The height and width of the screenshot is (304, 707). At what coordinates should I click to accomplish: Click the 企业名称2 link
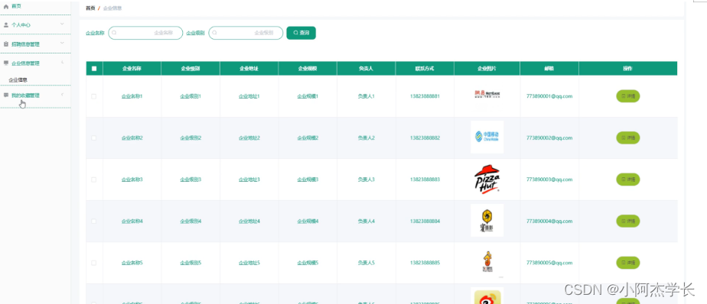click(x=132, y=137)
